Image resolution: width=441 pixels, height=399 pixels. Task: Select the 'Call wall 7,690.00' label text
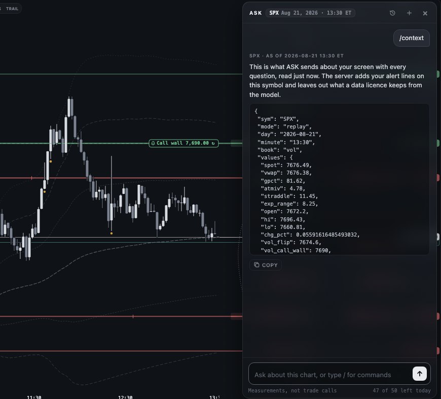(183, 143)
